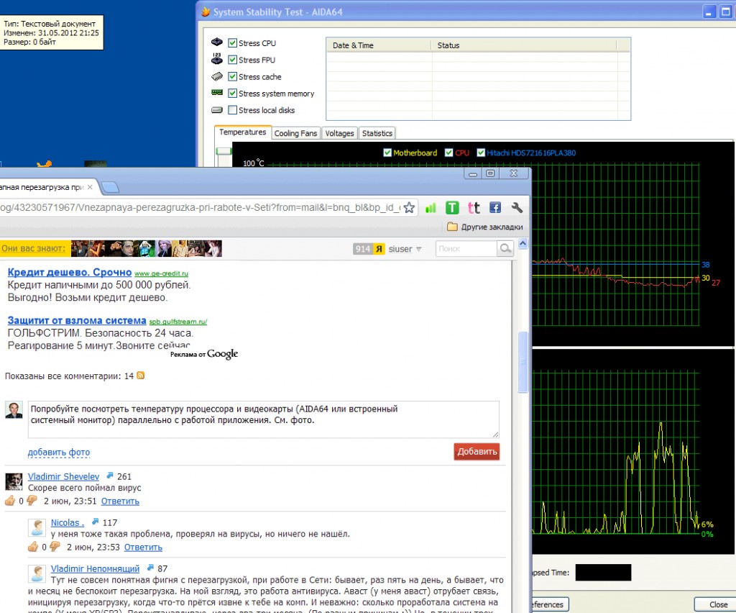Open the spb.gulfstream.ru link
The image size is (736, 613).
coord(178,322)
